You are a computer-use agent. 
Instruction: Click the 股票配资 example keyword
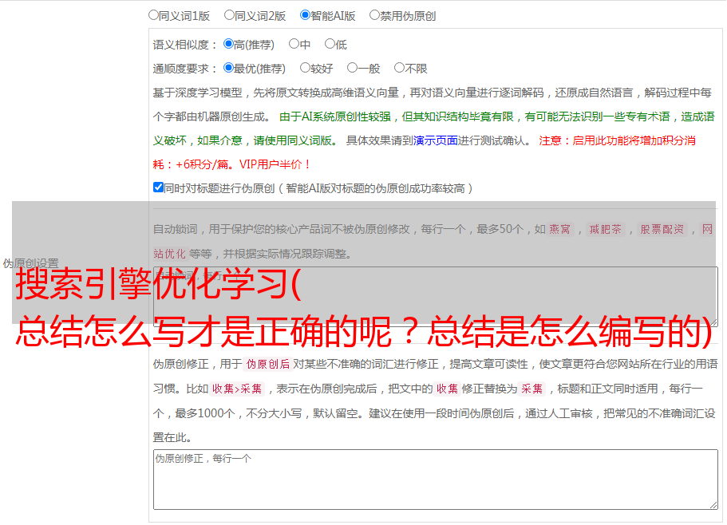[x=662, y=229]
